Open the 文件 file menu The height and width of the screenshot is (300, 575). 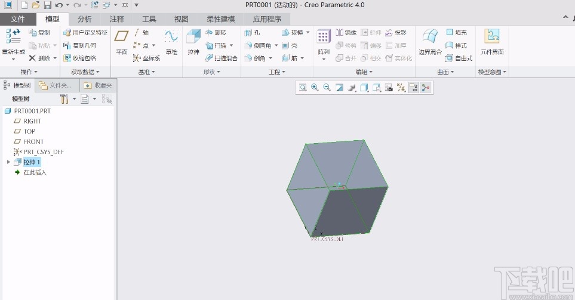tap(17, 19)
